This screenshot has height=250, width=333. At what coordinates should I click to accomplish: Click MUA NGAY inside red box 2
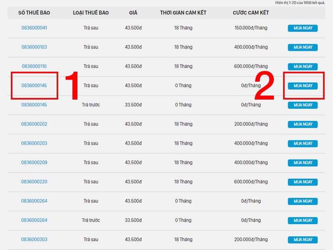point(303,86)
